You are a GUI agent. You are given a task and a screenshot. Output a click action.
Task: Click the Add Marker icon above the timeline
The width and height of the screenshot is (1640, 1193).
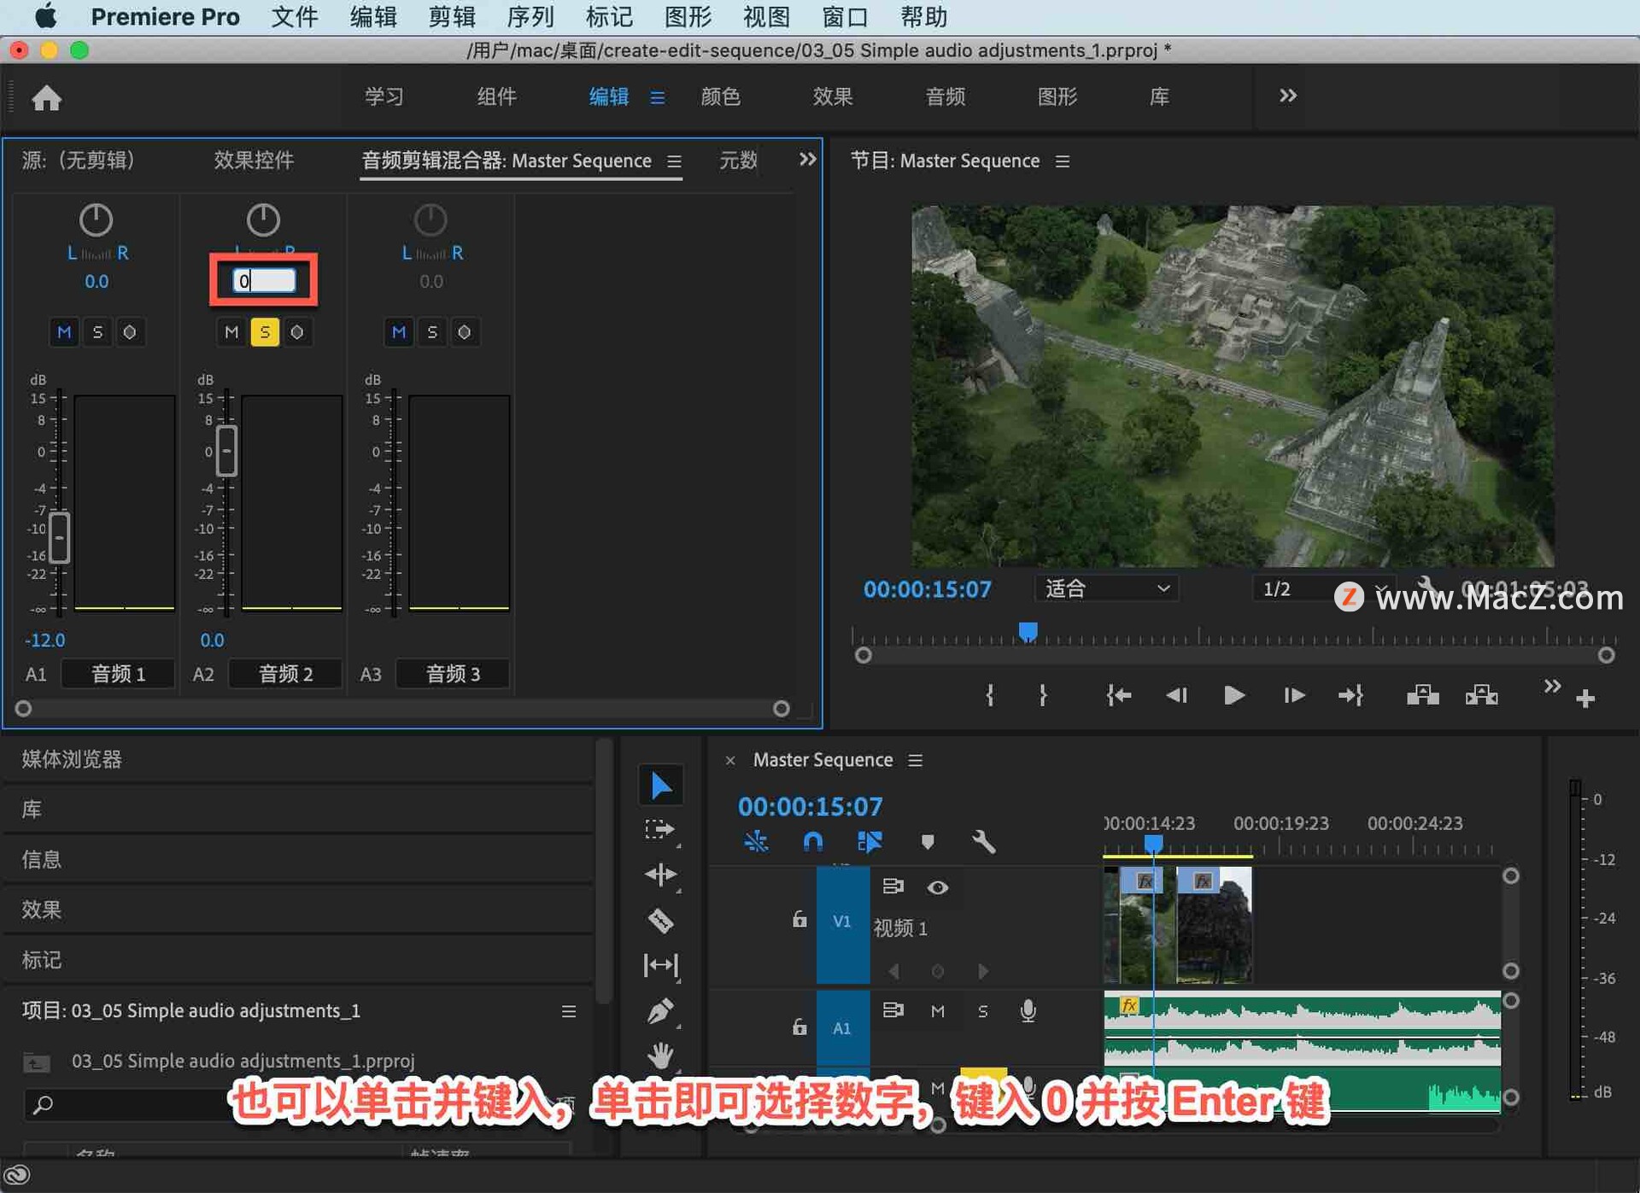pyautogui.click(x=928, y=842)
